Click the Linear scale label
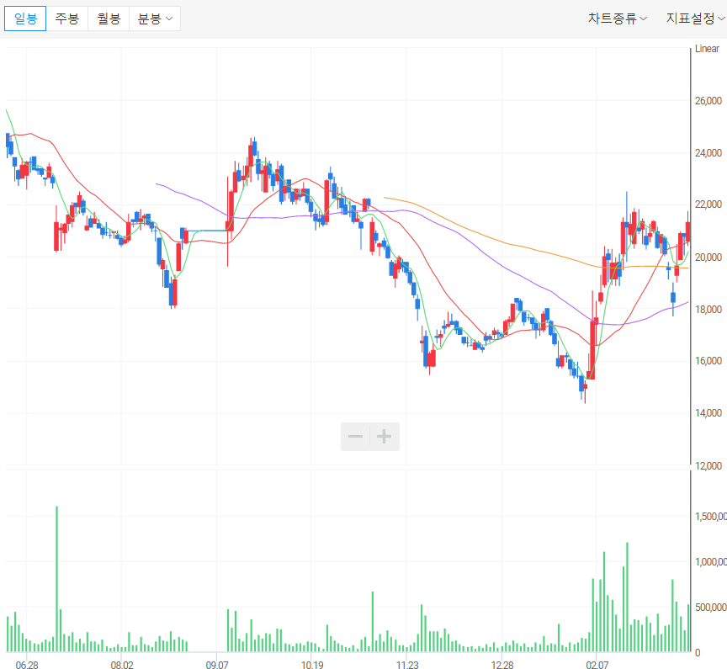Viewport: 727px width, 669px height. [x=707, y=49]
